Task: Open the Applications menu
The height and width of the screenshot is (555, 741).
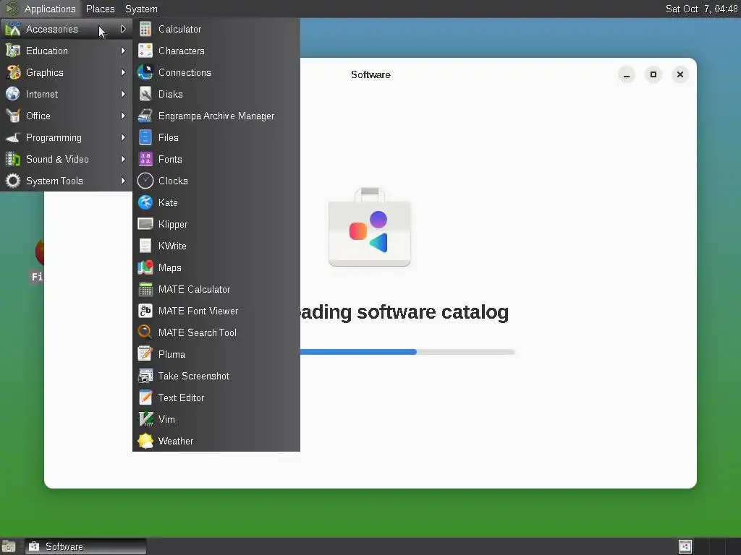Action: (x=41, y=9)
